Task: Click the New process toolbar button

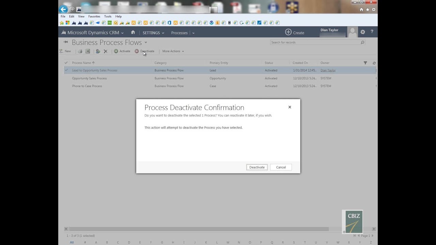Action: coord(65,51)
